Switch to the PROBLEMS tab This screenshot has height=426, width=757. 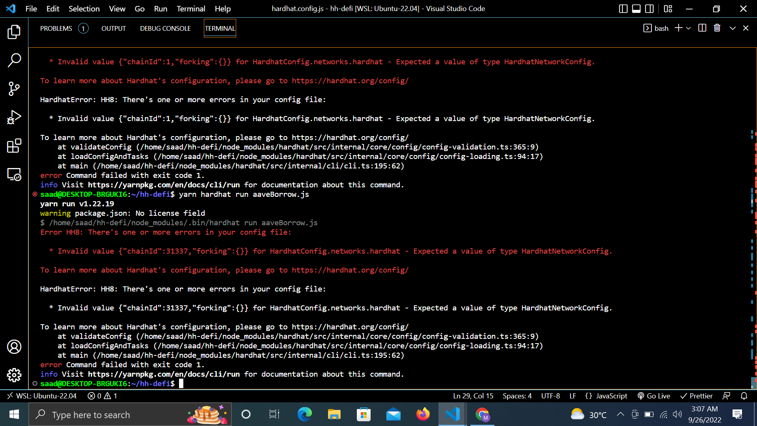64,28
